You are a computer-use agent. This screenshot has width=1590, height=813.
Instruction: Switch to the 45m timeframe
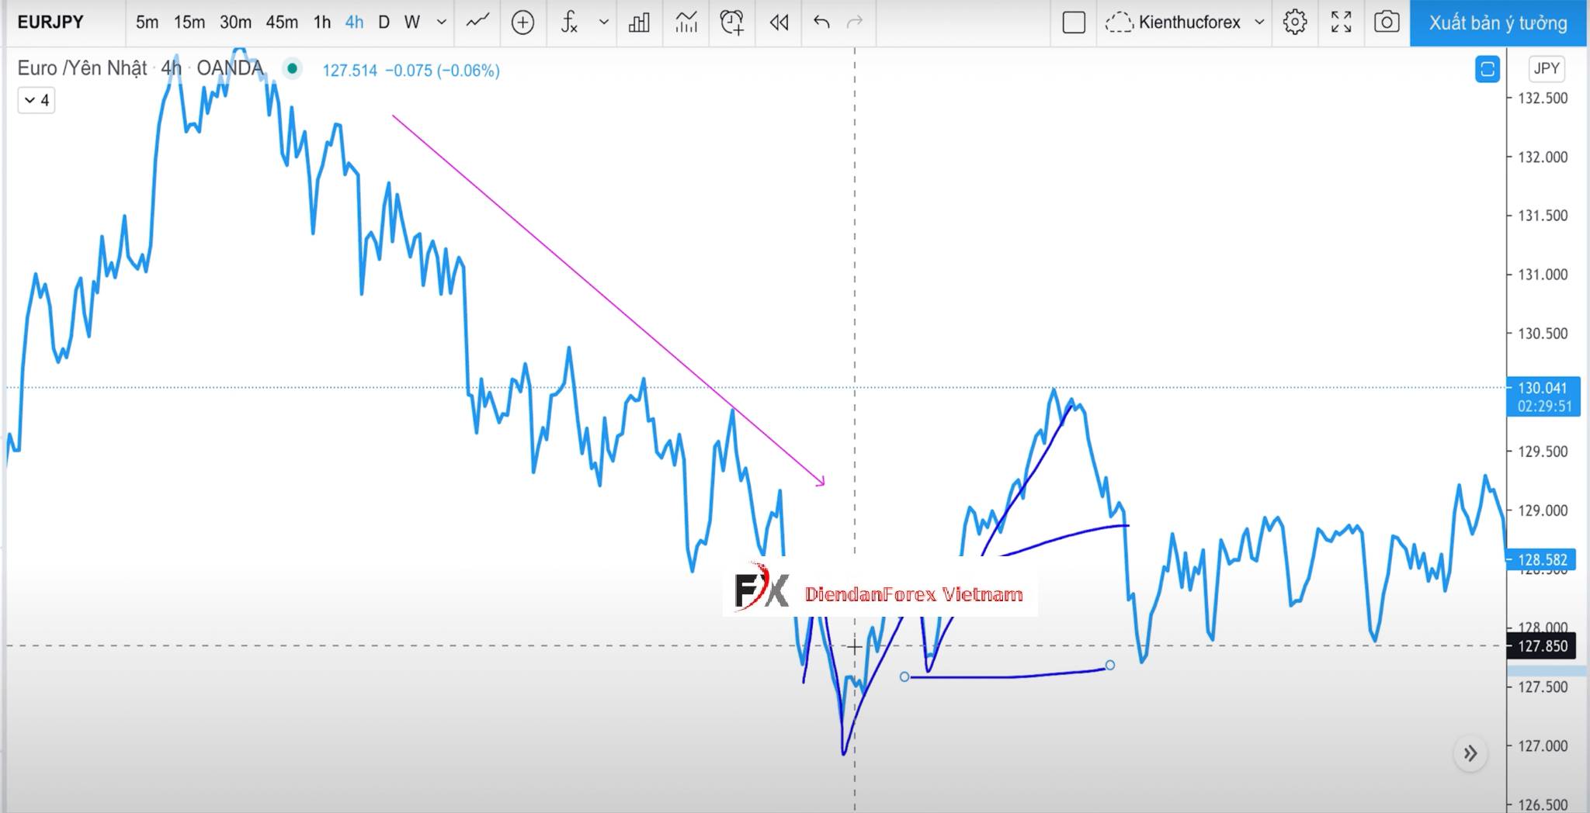point(282,22)
